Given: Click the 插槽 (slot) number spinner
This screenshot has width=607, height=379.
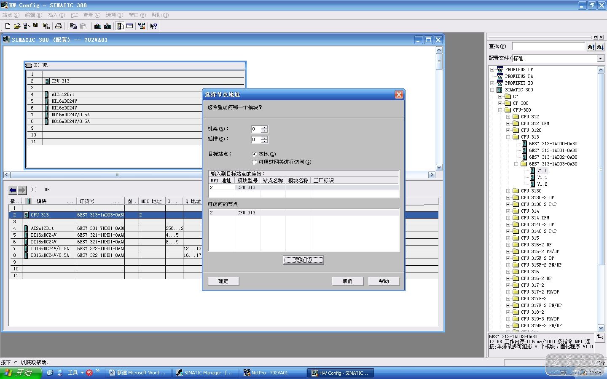Looking at the screenshot, I should (264, 140).
